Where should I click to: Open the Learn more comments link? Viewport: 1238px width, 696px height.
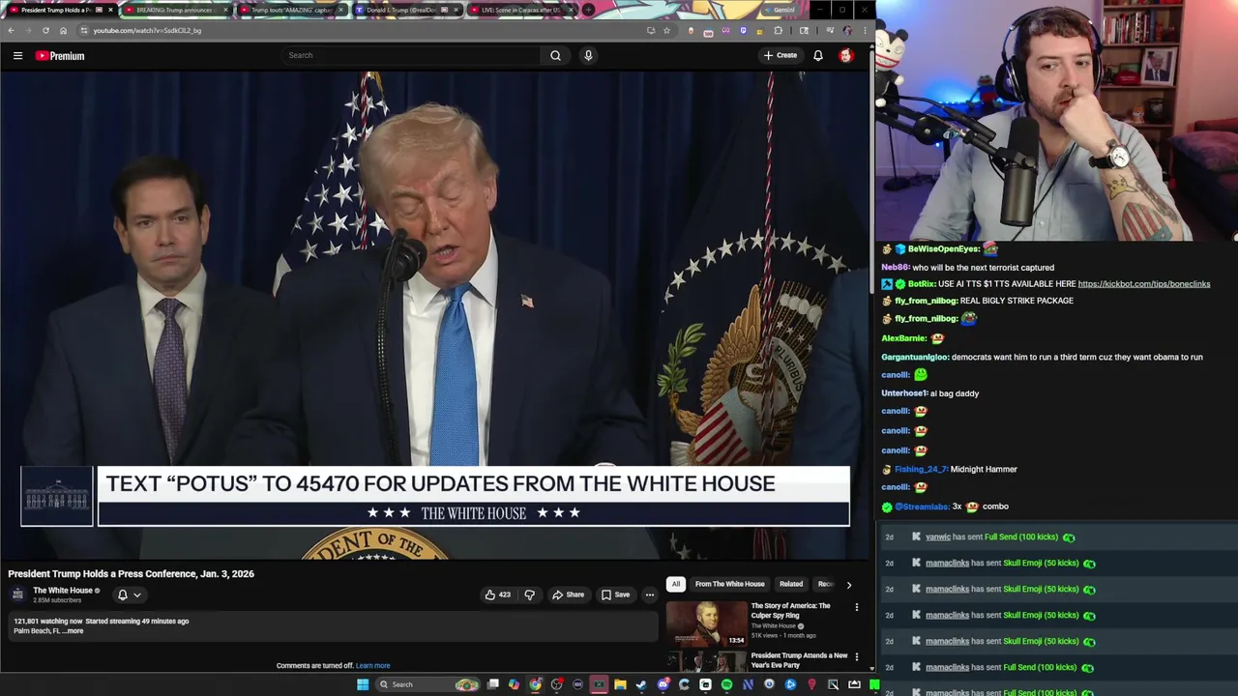(x=372, y=666)
